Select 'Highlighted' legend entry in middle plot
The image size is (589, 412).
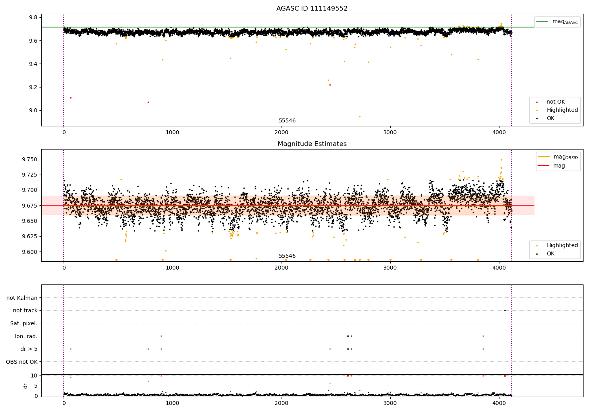coord(562,246)
